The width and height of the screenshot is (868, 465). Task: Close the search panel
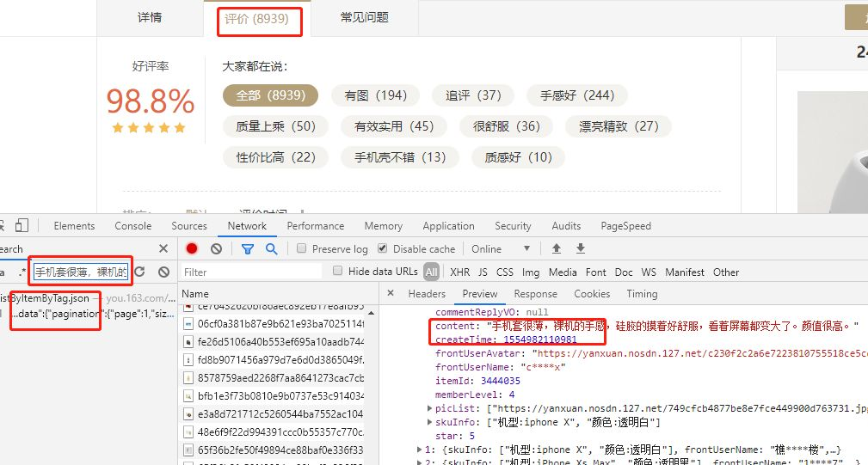(163, 248)
